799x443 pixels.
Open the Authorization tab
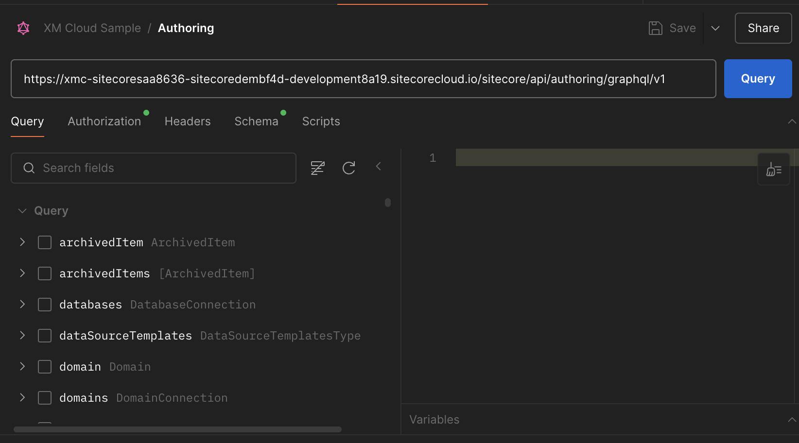coord(104,121)
